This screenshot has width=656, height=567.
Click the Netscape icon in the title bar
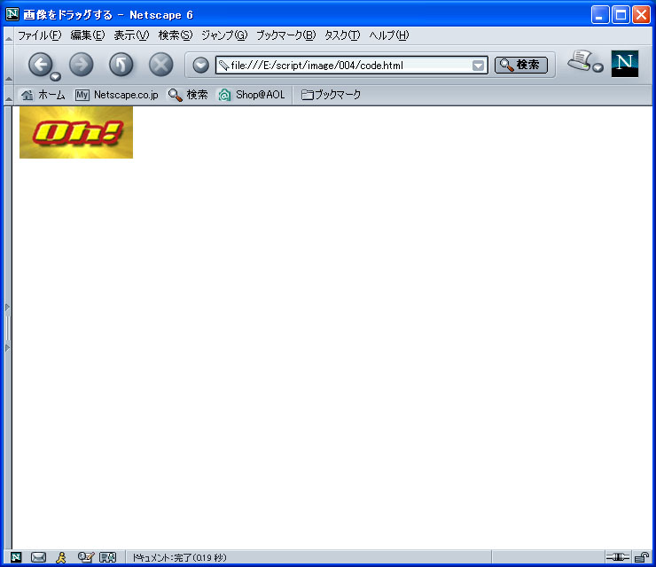[x=12, y=14]
